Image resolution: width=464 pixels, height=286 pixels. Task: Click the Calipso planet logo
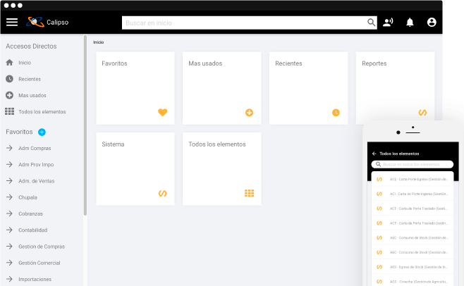coord(35,22)
